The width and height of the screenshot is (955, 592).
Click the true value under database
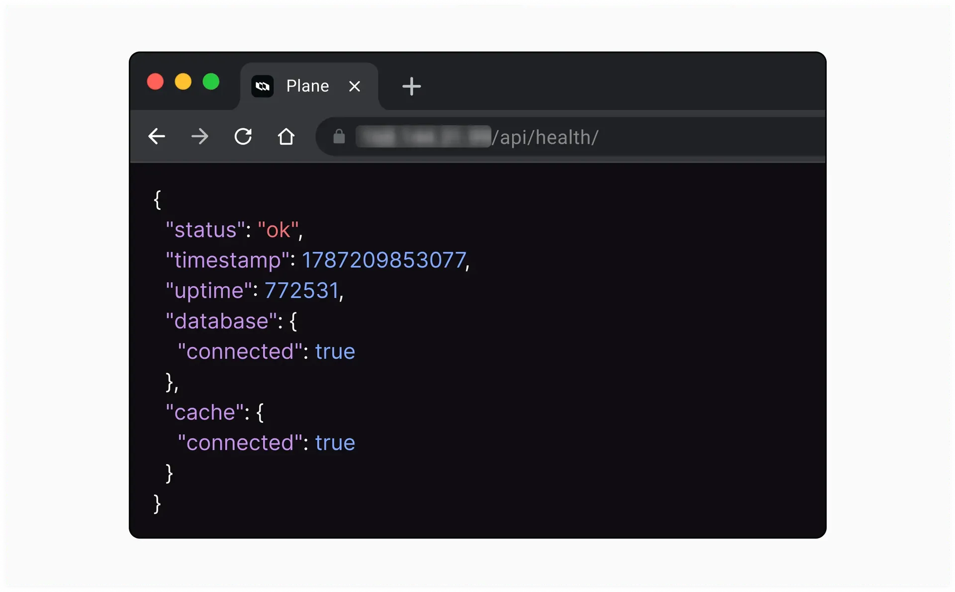(335, 352)
